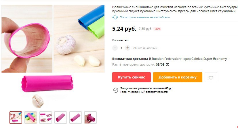Image resolution: width=238 pixels, height=128 pixels.
Task: Click the translate icon beside English title link
Action: (x=115, y=17)
